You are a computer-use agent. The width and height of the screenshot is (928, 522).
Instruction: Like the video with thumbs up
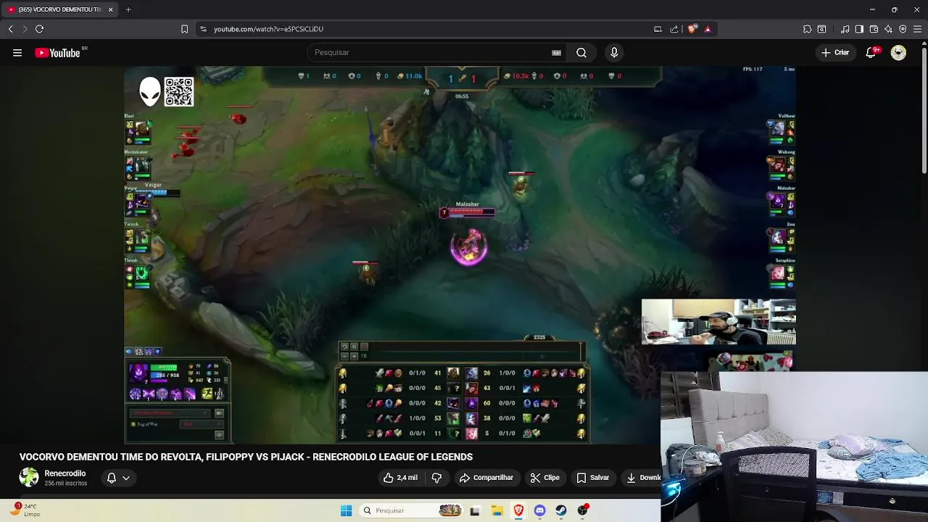pos(400,478)
